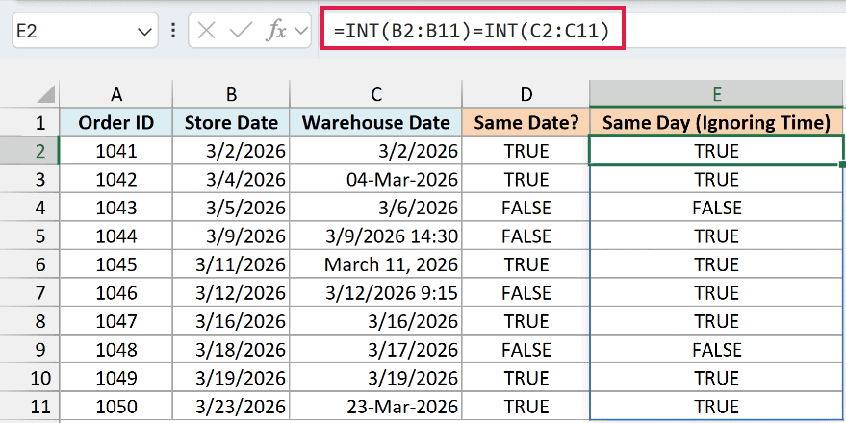Viewport: 846px width, 423px height.
Task: Expand the dropdown arrow next to fx
Action: [300, 32]
